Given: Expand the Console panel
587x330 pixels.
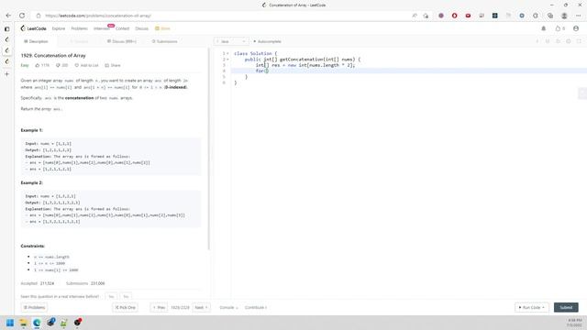Looking at the screenshot, I should click(228, 308).
